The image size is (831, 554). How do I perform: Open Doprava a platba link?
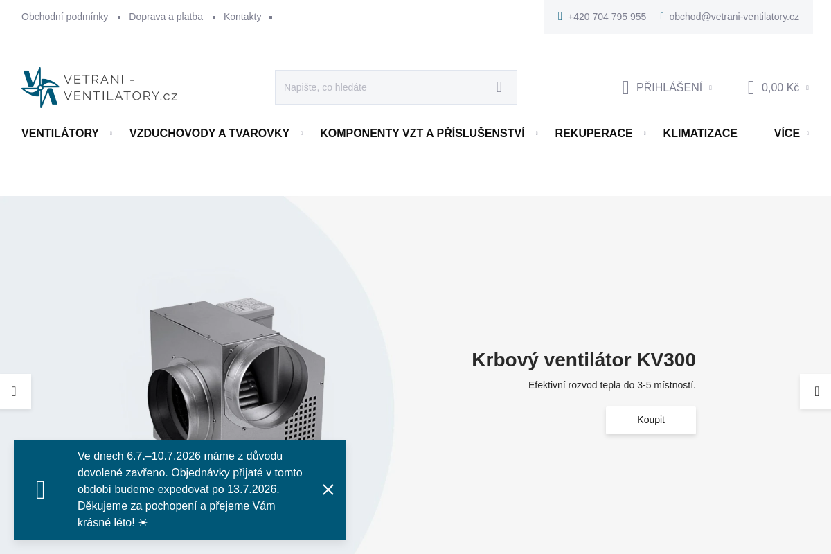(x=166, y=17)
